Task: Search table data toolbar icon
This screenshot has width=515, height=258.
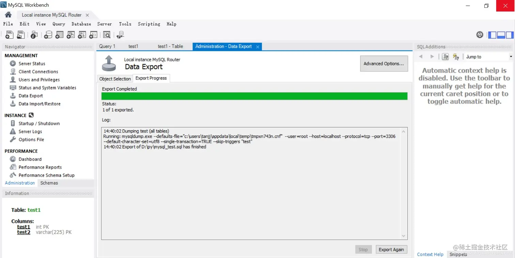Action: click(107, 35)
